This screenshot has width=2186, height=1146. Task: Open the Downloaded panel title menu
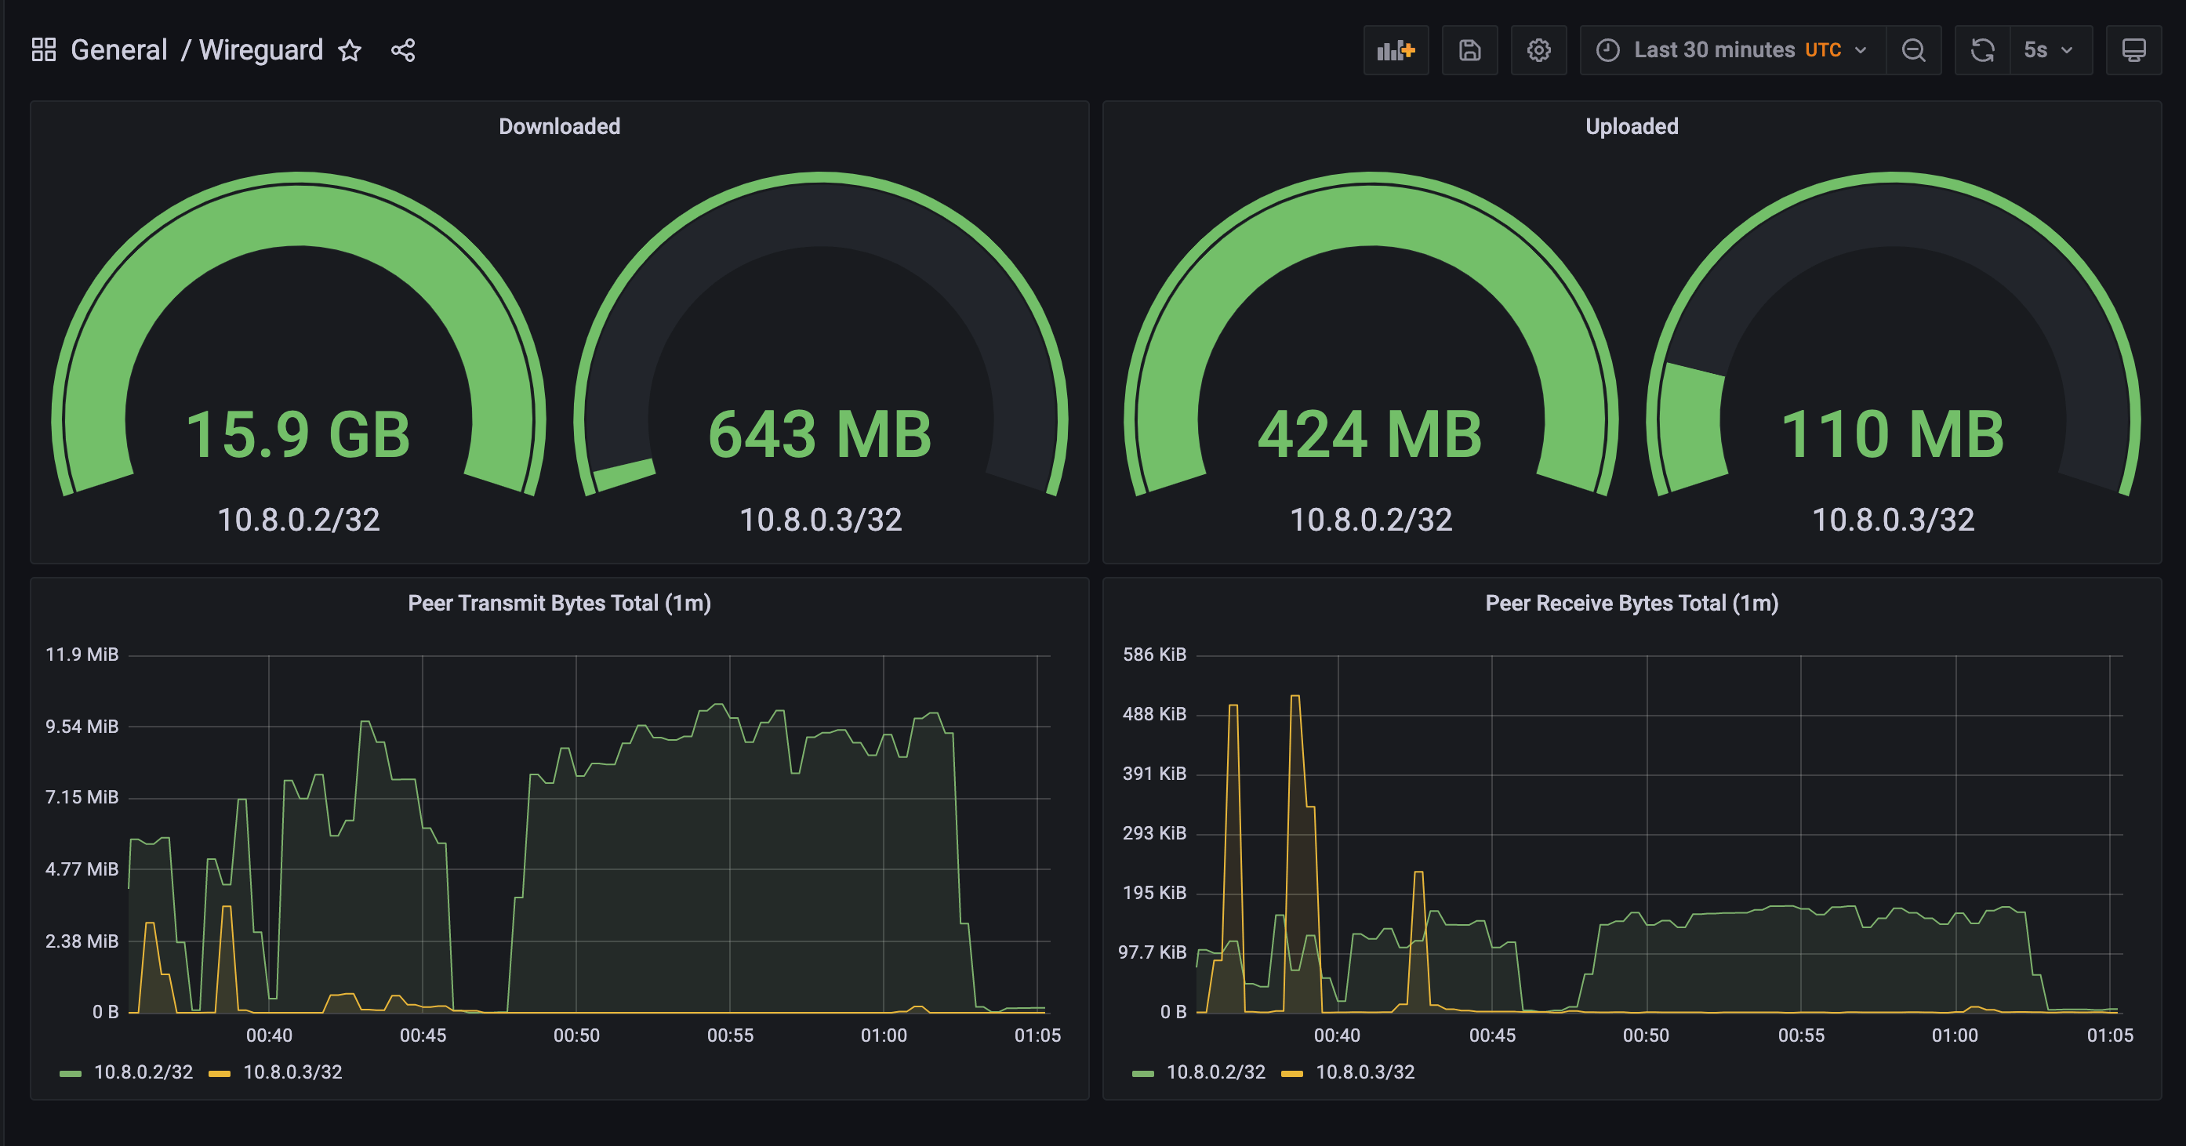pos(559,126)
